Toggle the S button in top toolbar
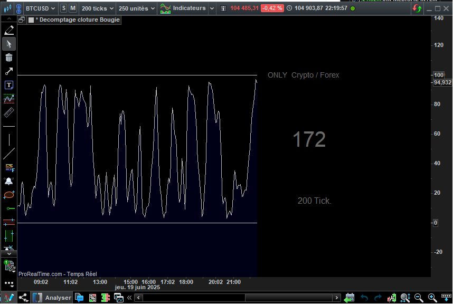Screen dimensions: 453x304 pyautogui.click(x=64, y=8)
